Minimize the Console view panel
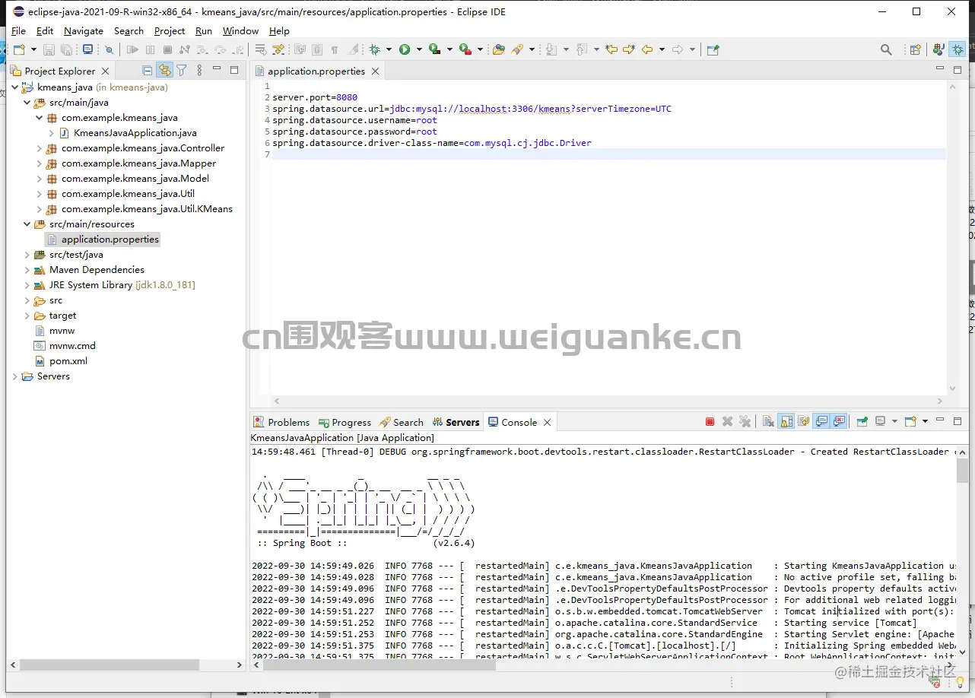 pyautogui.click(x=942, y=420)
